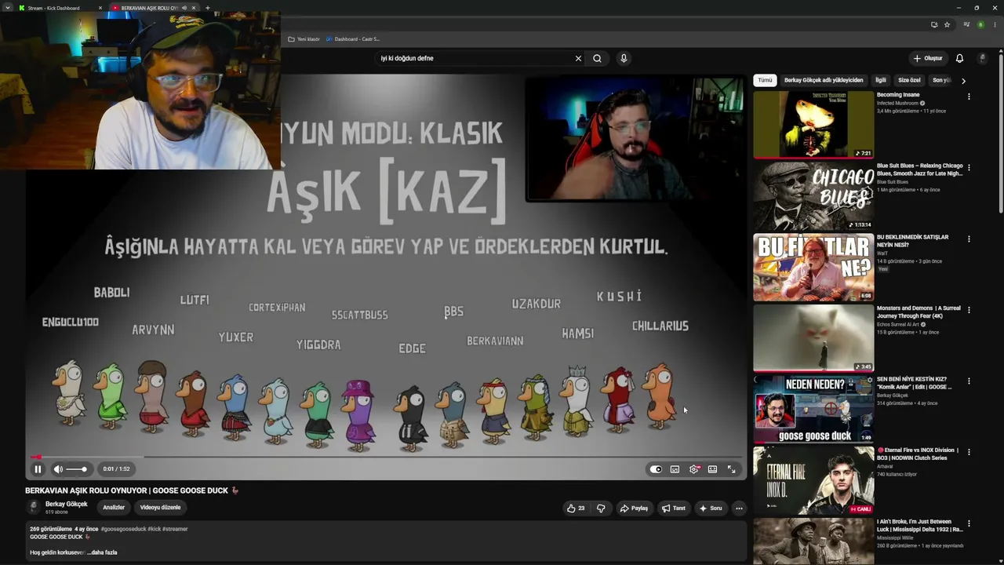Close the Stream - Kick Dashboard tab
1004x565 pixels.
coord(100,8)
